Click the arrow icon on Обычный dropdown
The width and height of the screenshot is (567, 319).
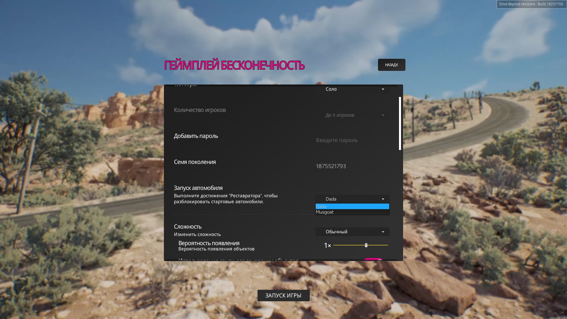[383, 232]
